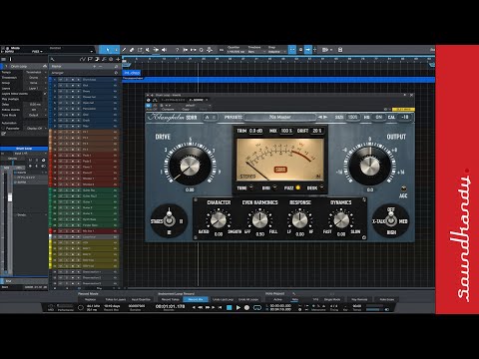Click the MIX 100% value field
The height and width of the screenshot is (359, 479).
[286, 131]
